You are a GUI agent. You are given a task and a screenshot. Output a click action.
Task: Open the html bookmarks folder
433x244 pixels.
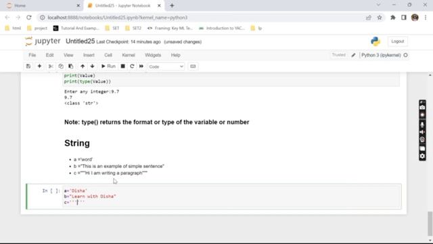(13, 28)
